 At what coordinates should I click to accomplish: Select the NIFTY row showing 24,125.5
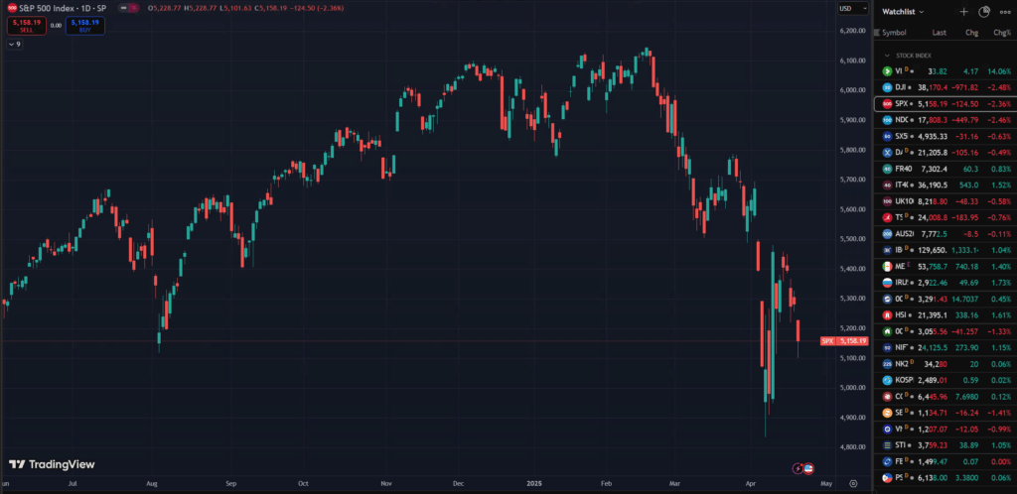pos(945,347)
